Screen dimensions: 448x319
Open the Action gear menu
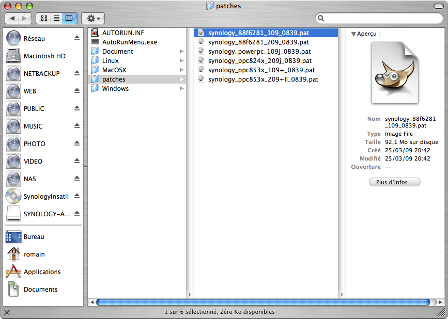pyautogui.click(x=93, y=18)
